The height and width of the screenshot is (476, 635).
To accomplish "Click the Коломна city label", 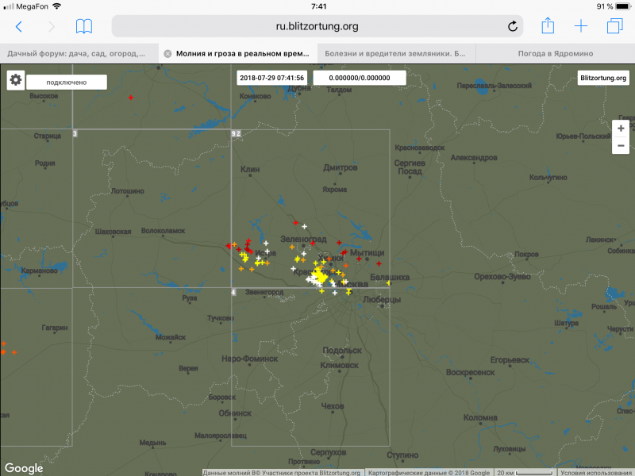I will click(480, 417).
